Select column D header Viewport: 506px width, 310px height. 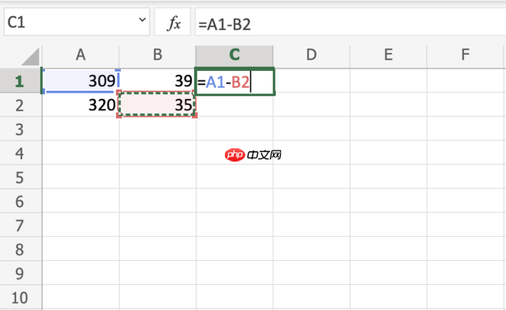[x=311, y=56]
